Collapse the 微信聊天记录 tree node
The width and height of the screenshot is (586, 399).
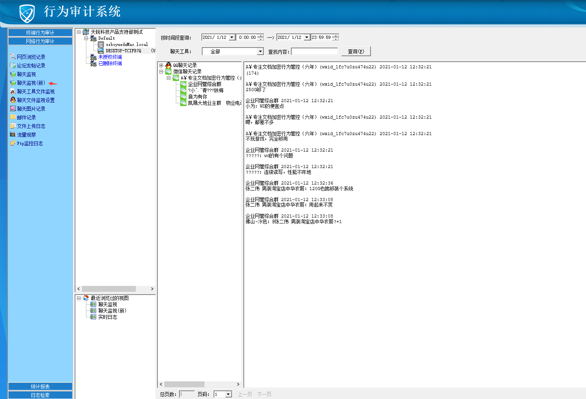161,72
